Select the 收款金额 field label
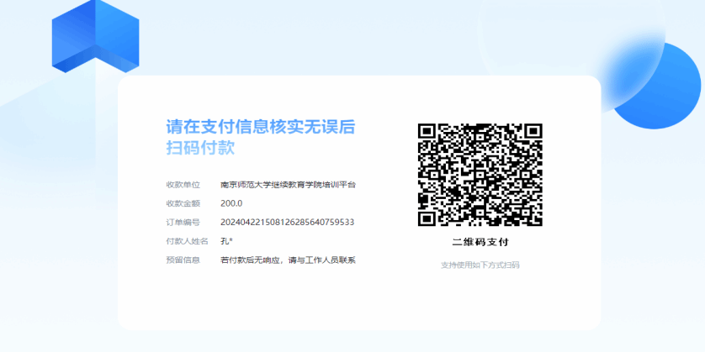 [x=183, y=203]
